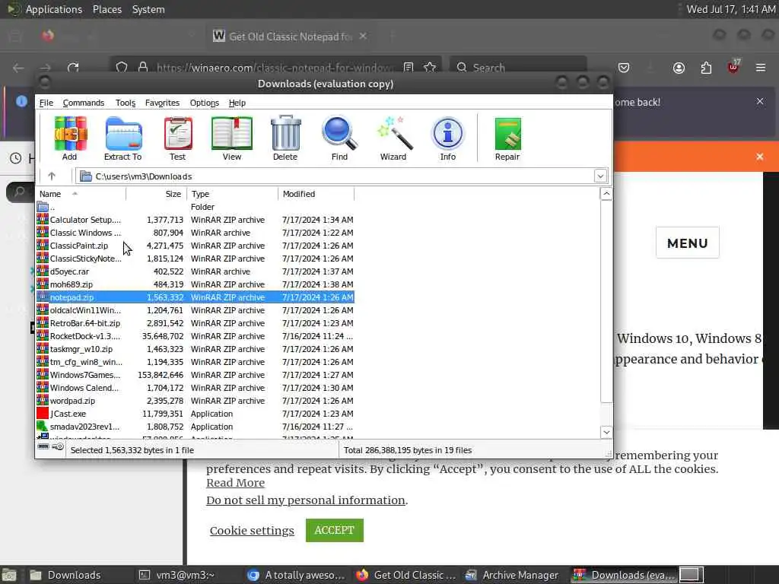The width and height of the screenshot is (779, 584).
Task: Select the moh689.zip file
Action: [x=195, y=284]
